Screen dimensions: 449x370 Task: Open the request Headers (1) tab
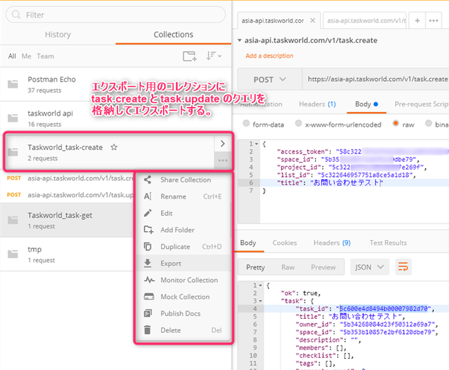317,104
